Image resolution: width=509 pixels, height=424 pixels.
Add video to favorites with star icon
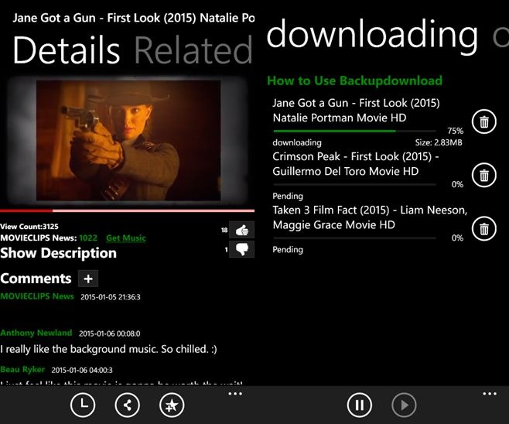coord(171,405)
